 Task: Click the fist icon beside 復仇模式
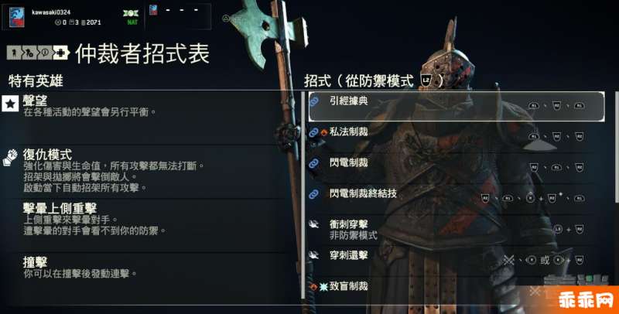(x=10, y=157)
